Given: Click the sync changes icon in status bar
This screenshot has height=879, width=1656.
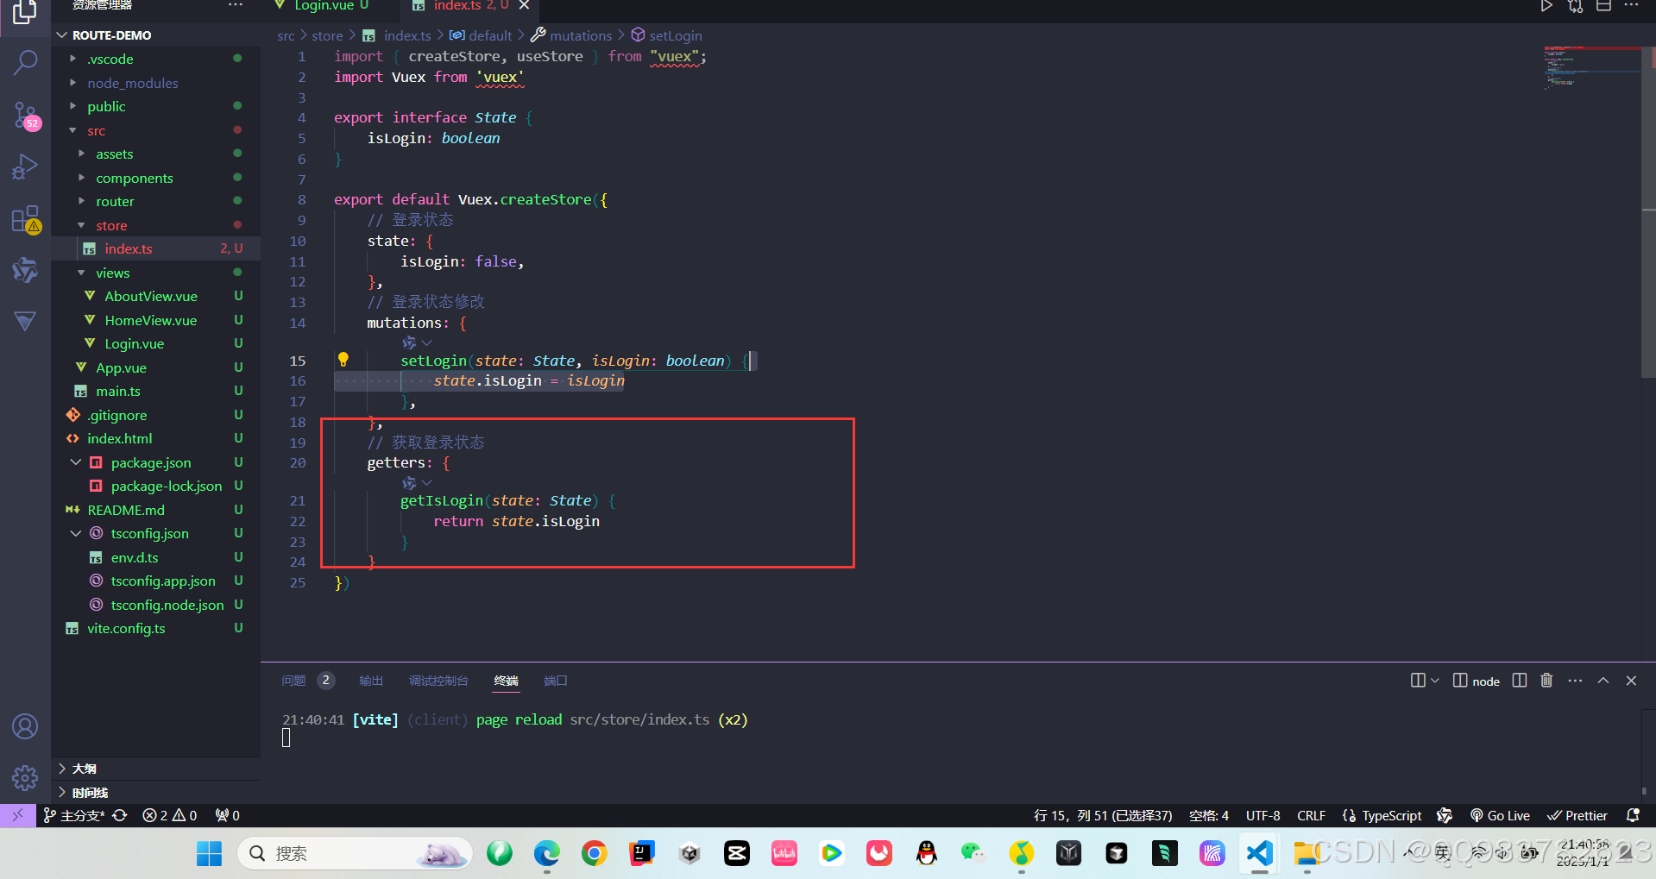Looking at the screenshot, I should point(120,815).
